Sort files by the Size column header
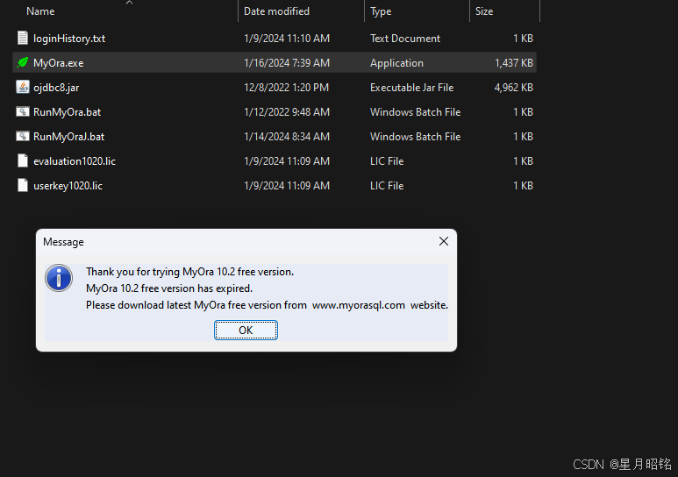678x477 pixels. pos(484,11)
